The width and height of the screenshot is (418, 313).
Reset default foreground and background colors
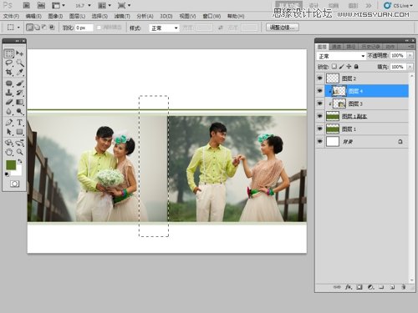tap(7, 174)
